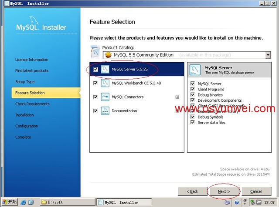The height and width of the screenshot is (207, 279).
Task: Go to Find latest products step
Action: (x=32, y=70)
